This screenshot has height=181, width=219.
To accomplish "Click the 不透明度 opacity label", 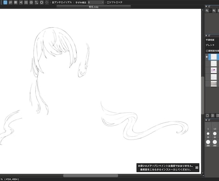I will pyautogui.click(x=210, y=40).
